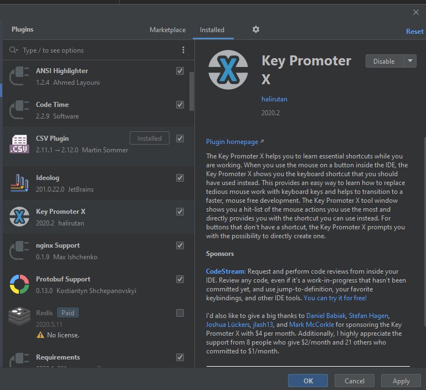Click the large Key Promoter X logo
The height and width of the screenshot is (390, 426).
pos(228,70)
